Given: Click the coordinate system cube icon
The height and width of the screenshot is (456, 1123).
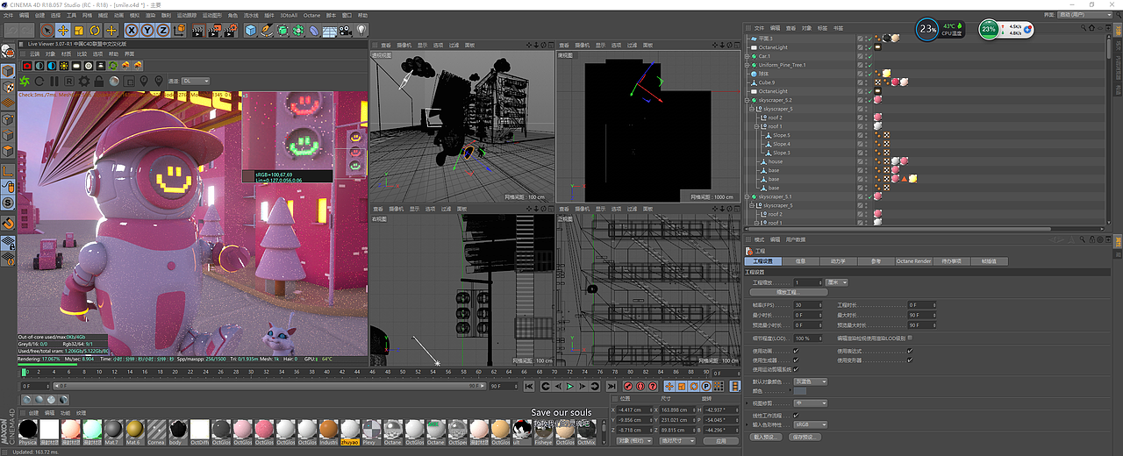Looking at the screenshot, I should pos(178,31).
